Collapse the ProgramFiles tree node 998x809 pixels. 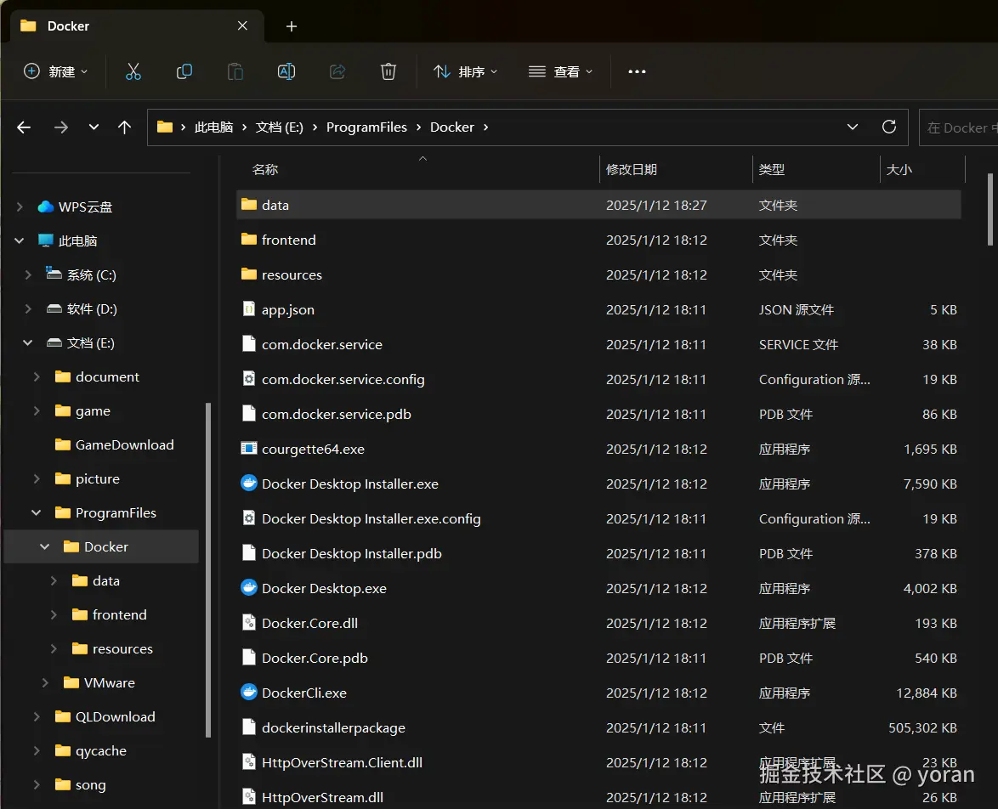[x=37, y=512]
